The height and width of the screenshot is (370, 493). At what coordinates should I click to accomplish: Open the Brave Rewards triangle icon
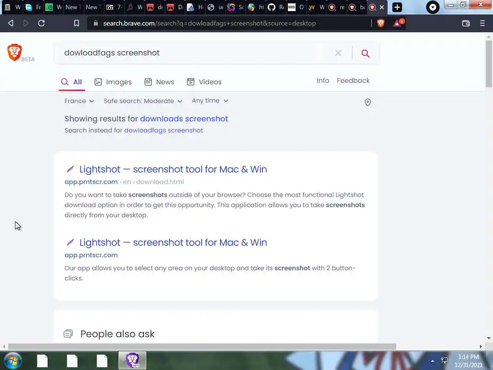point(398,23)
